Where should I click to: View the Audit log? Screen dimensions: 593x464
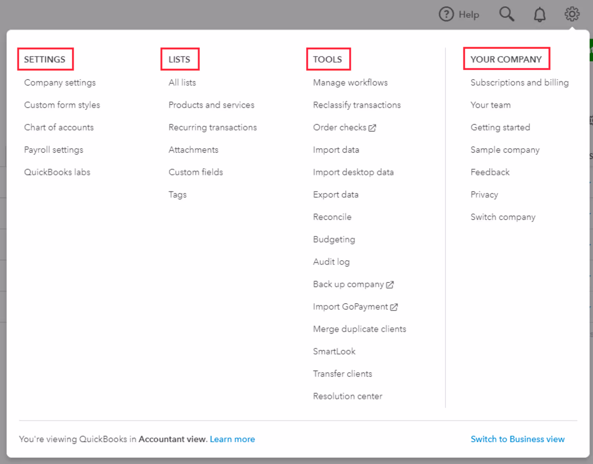click(x=331, y=262)
